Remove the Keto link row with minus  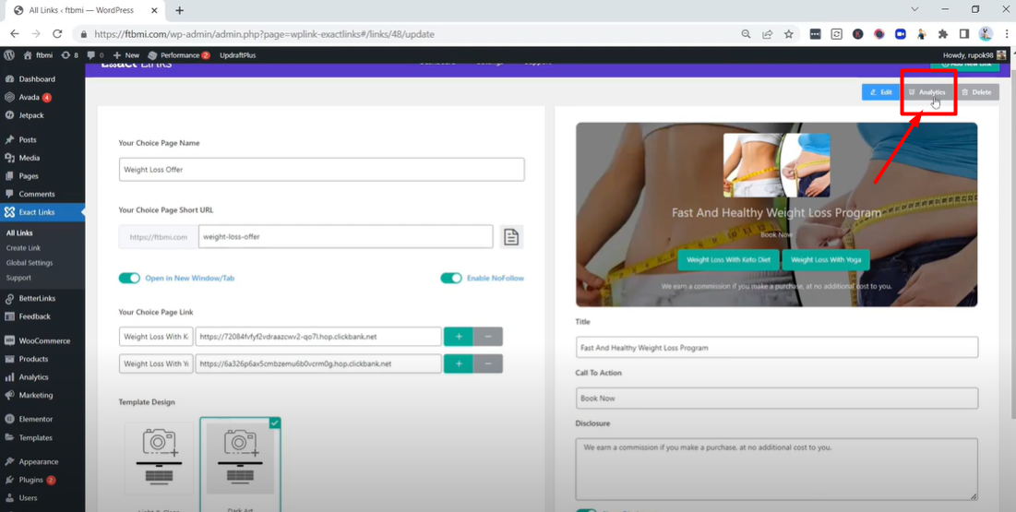pyautogui.click(x=488, y=337)
